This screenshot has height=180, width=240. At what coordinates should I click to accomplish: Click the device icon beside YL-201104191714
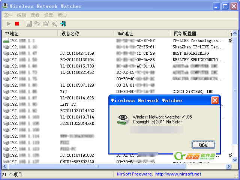coord(6,117)
